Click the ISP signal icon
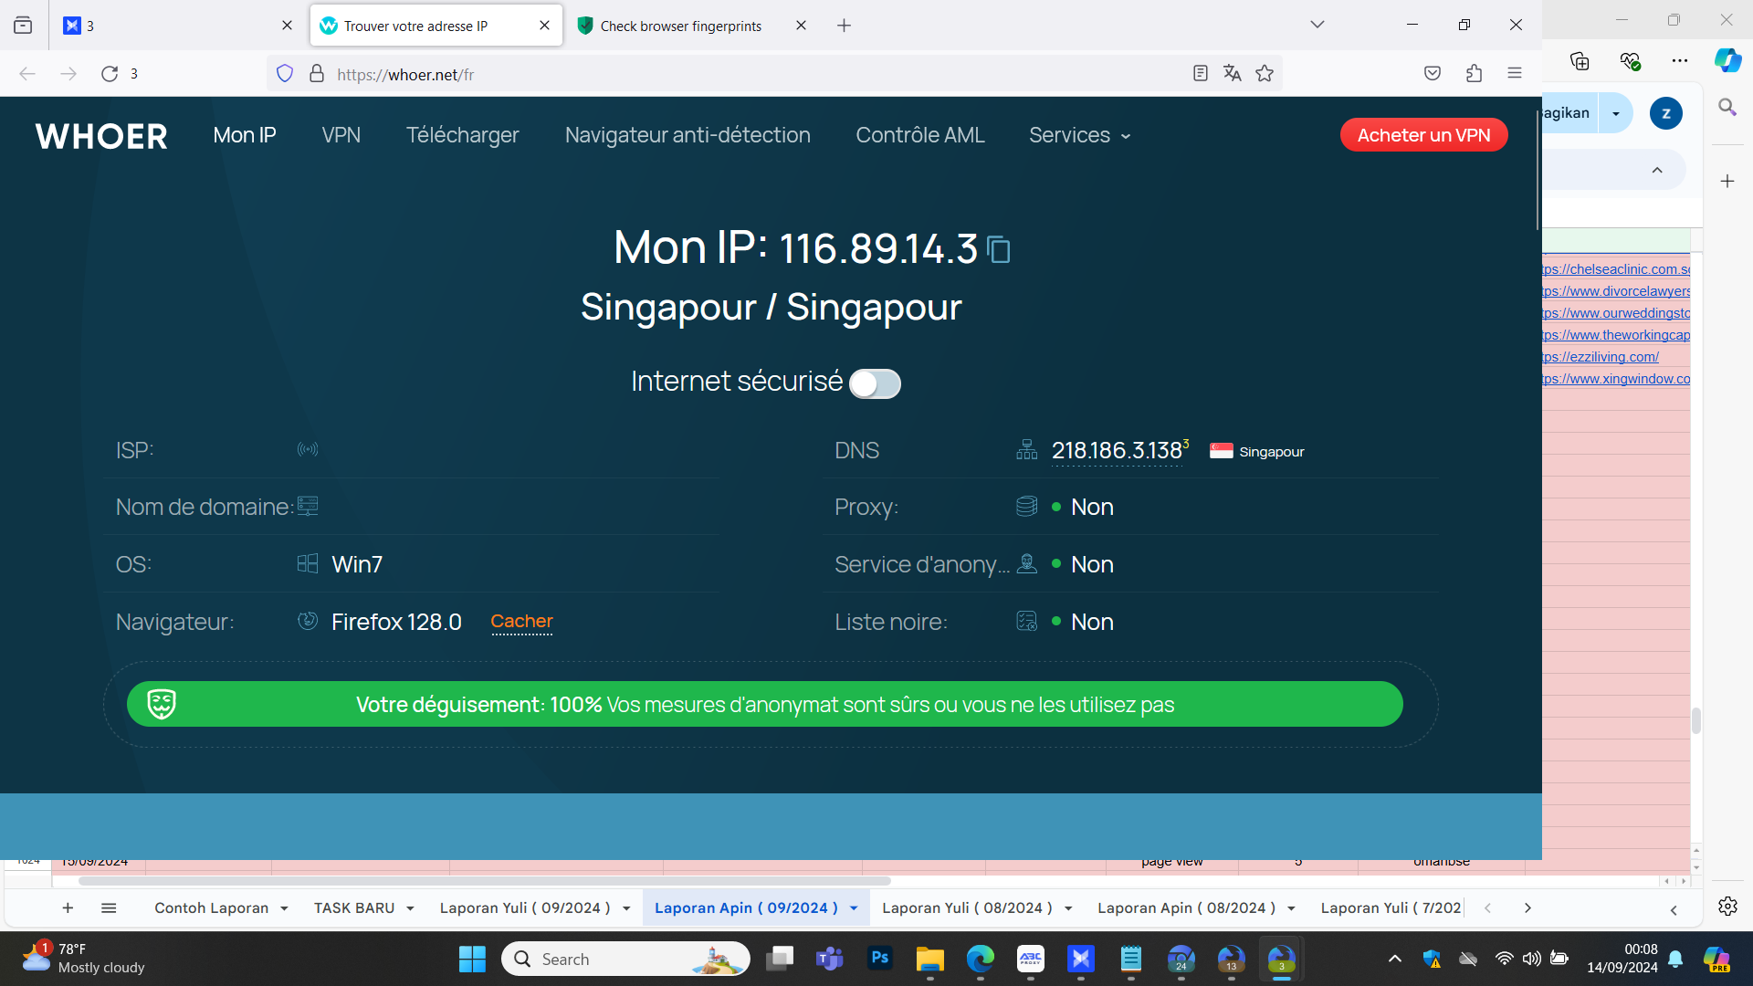The width and height of the screenshot is (1753, 986). (x=308, y=449)
